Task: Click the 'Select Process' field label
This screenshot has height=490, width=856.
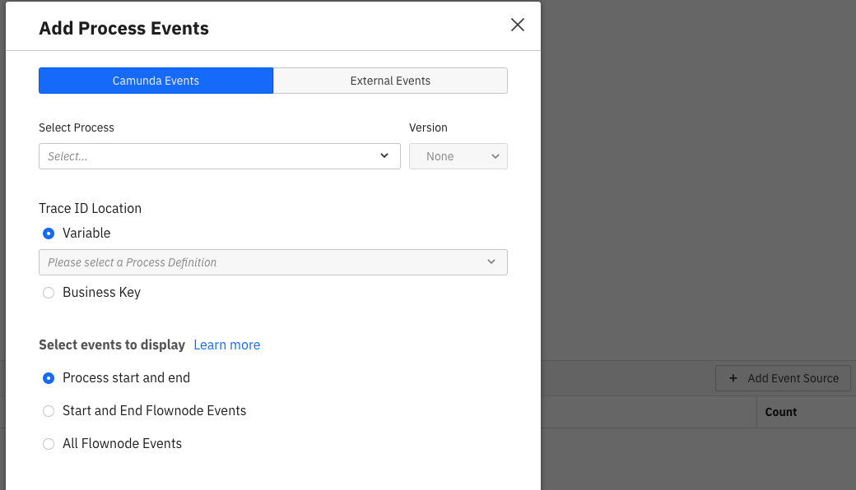Action: pos(77,127)
